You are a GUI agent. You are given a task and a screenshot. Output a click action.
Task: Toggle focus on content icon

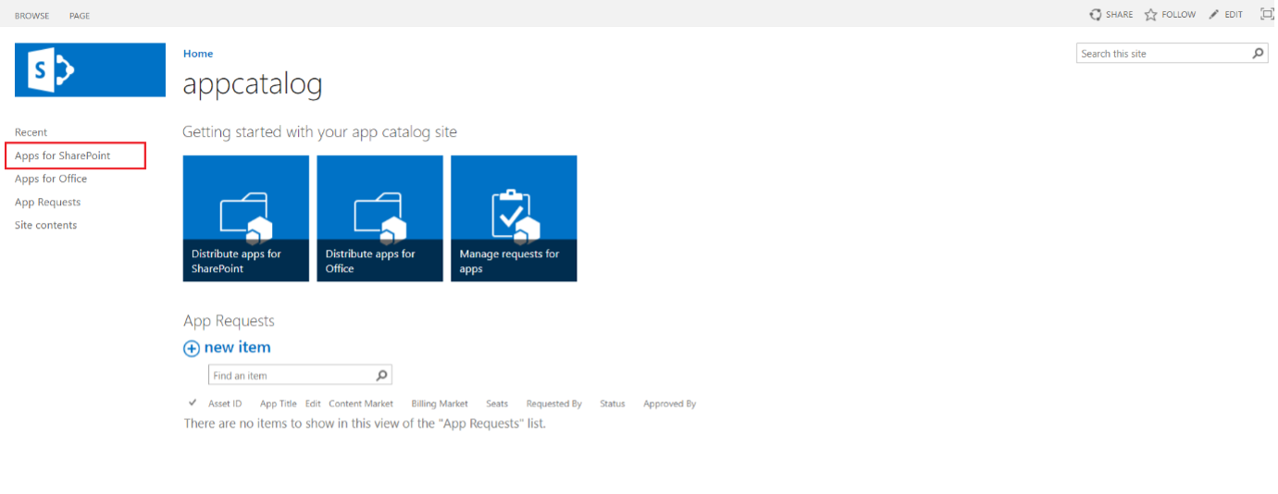pyautogui.click(x=1267, y=14)
